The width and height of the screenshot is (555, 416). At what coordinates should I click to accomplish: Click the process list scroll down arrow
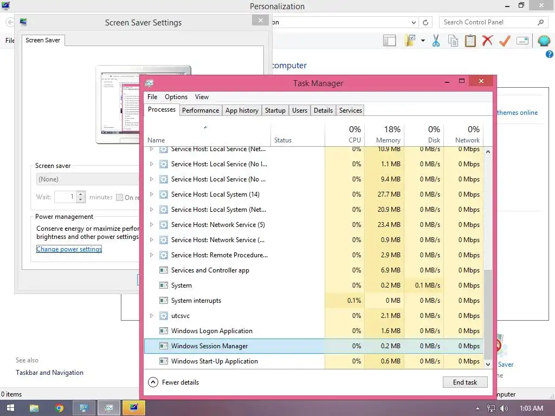(x=488, y=365)
